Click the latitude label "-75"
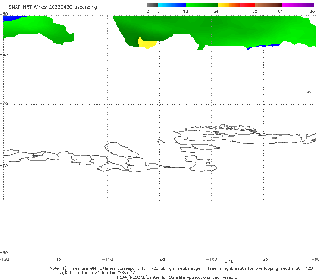Image resolution: width=319 pixels, height=280 pixels. [4, 165]
